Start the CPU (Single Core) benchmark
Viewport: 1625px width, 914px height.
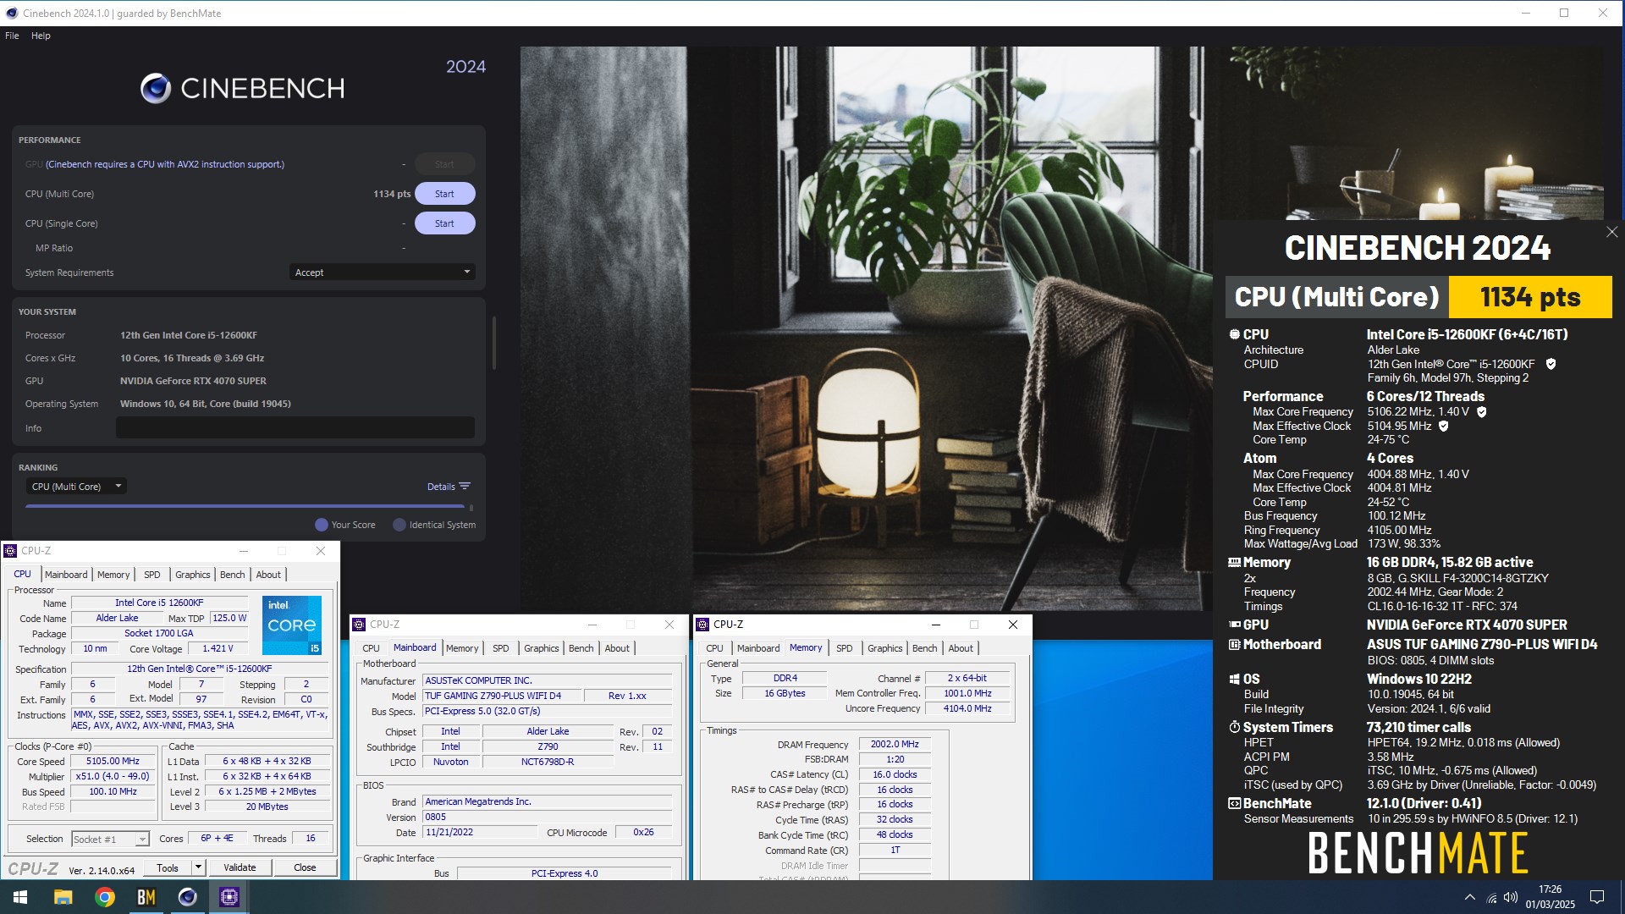444,223
